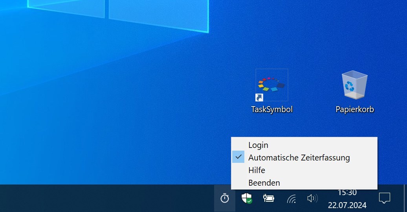Disable Automatische Zeiterfassung menu option
Image resolution: width=407 pixels, height=212 pixels.
pyautogui.click(x=299, y=158)
